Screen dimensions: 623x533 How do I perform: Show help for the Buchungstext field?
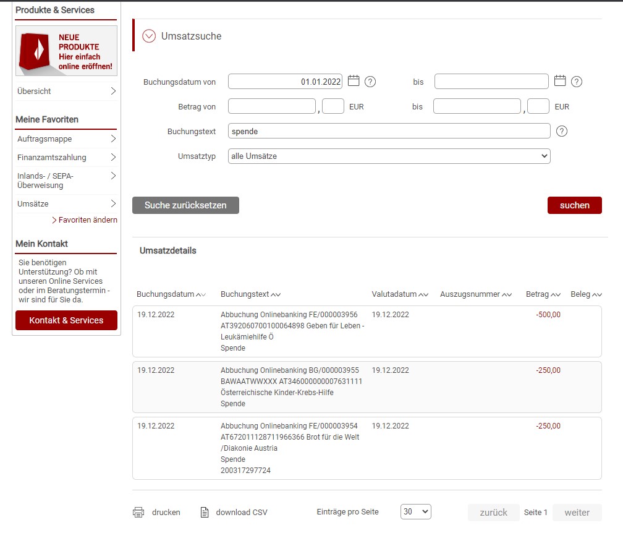(562, 131)
